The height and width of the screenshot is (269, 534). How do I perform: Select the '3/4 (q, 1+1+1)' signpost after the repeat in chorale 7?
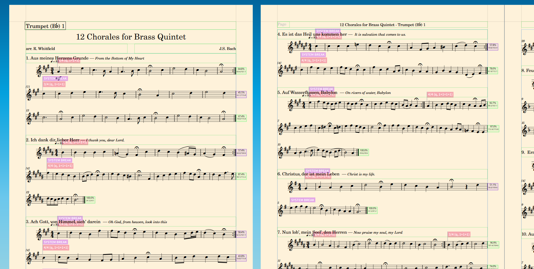coord(459,235)
